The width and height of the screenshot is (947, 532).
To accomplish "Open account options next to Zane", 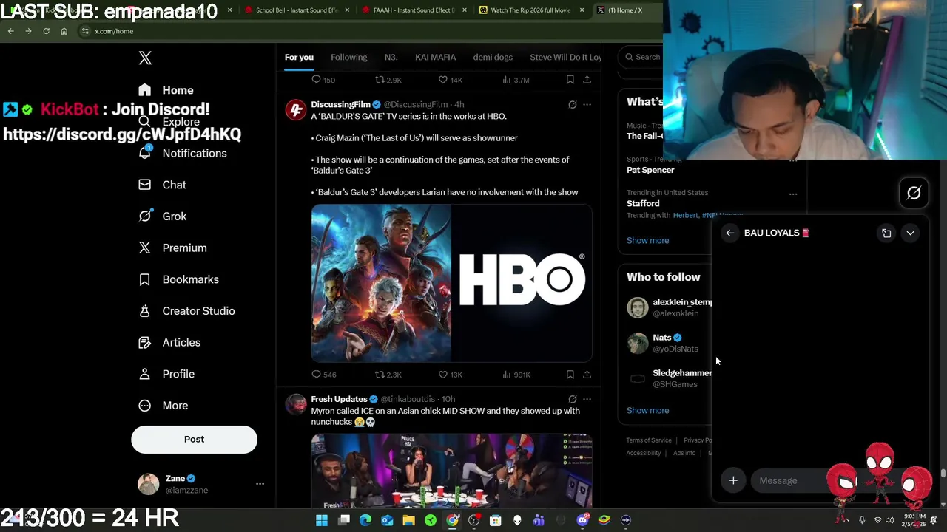I will 260,484.
